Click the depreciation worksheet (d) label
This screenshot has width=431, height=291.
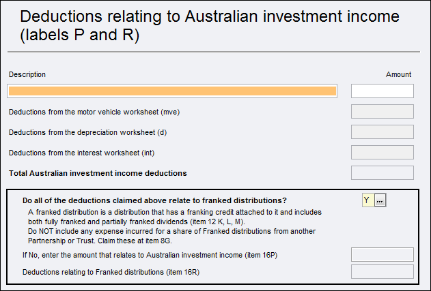point(89,132)
